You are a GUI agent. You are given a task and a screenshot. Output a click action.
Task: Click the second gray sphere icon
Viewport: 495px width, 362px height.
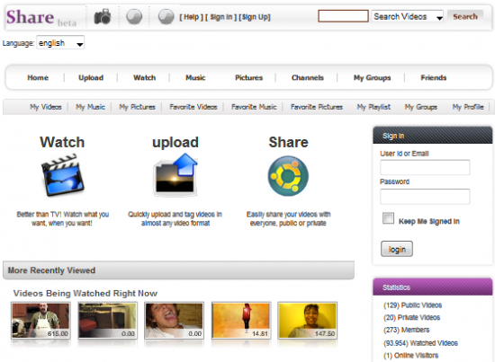166,17
